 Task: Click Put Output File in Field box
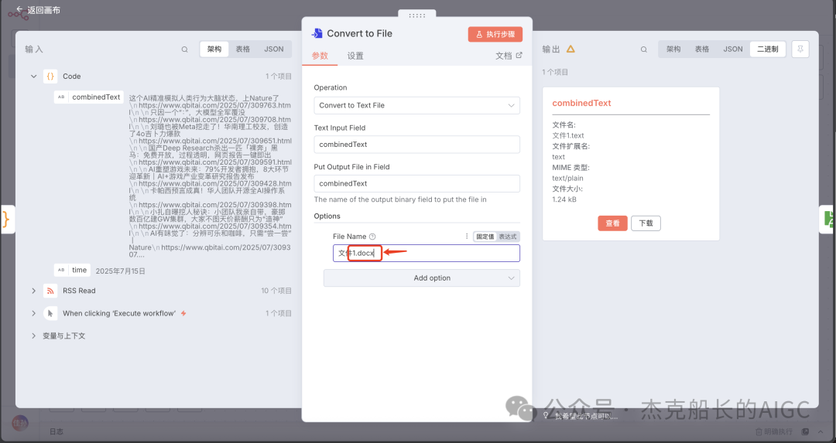pos(417,183)
